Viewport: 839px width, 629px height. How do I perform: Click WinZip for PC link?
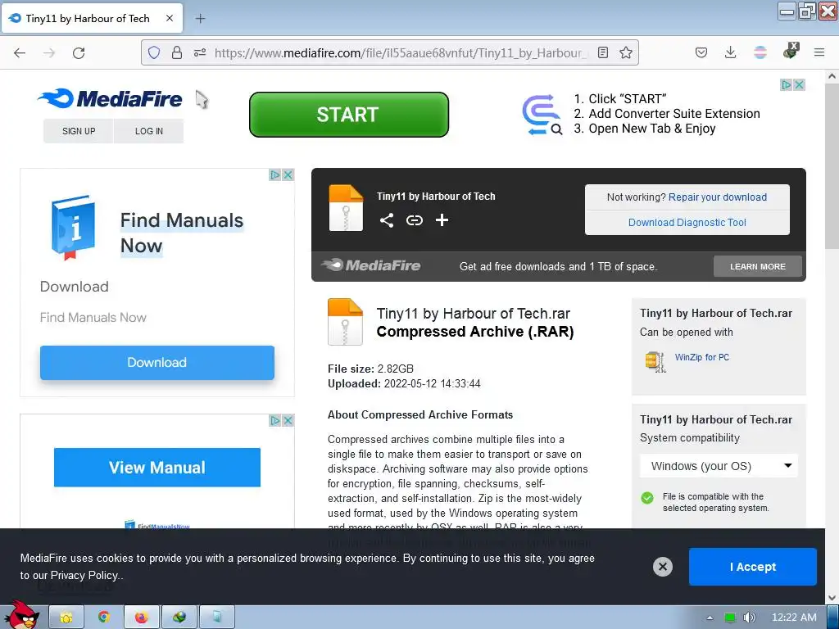click(702, 357)
